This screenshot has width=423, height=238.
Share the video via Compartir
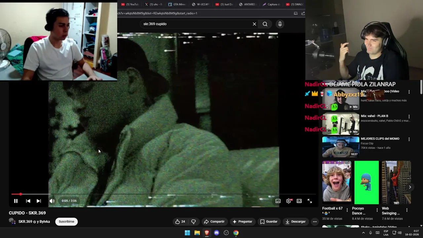pyautogui.click(x=214, y=221)
